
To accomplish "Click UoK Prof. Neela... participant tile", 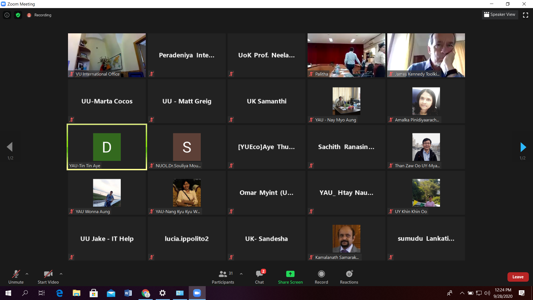I will tap(266, 55).
